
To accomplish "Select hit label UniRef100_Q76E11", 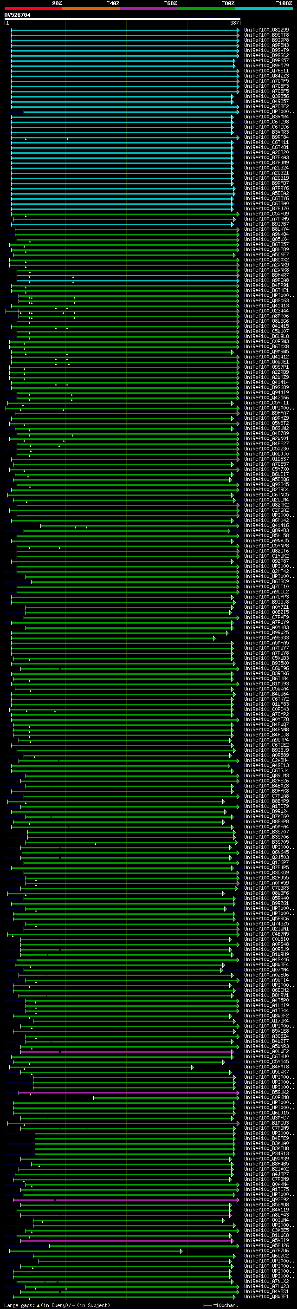I will tap(266, 71).
